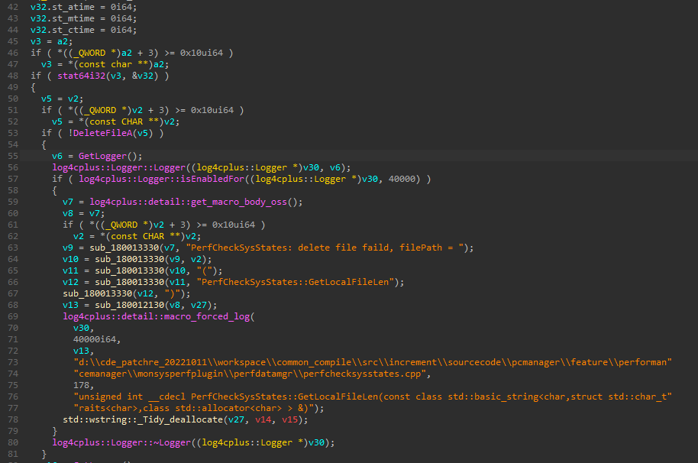Viewport: 698px width, 463px height.
Task: Select the "PerfCheckSysStates::GetLocalFileLen" string on line 66
Action: coord(295,282)
